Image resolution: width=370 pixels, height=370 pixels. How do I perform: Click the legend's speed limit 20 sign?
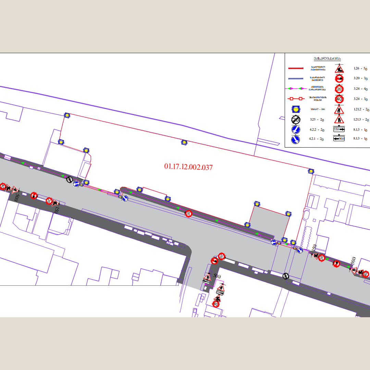click(339, 89)
